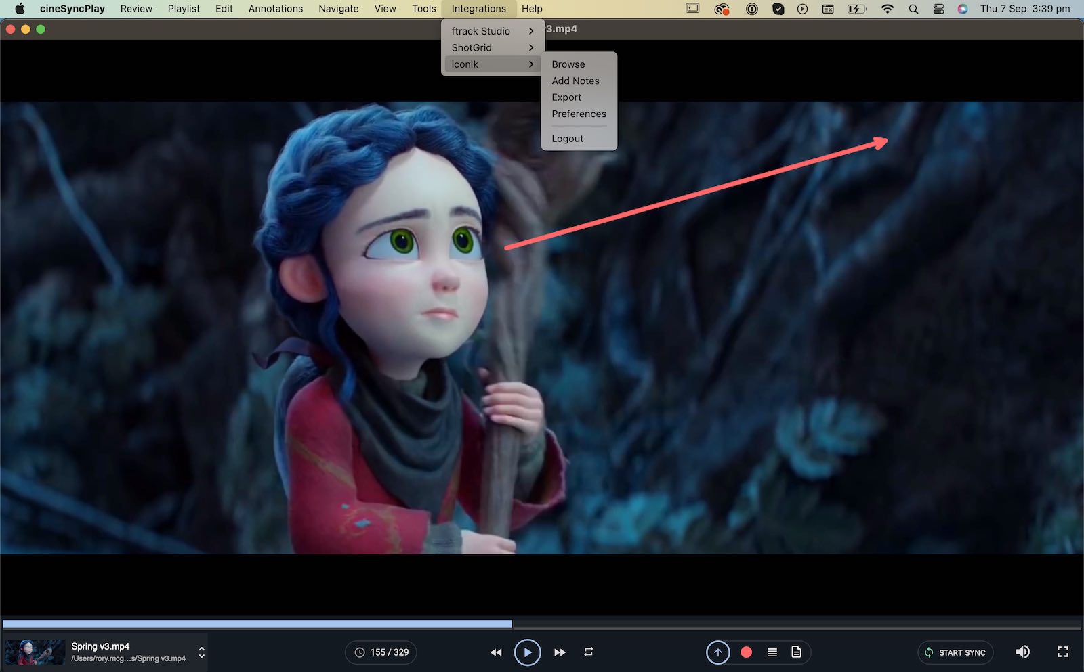Click the Spring v3.mp4 thumbnail
1084x672 pixels.
click(35, 652)
